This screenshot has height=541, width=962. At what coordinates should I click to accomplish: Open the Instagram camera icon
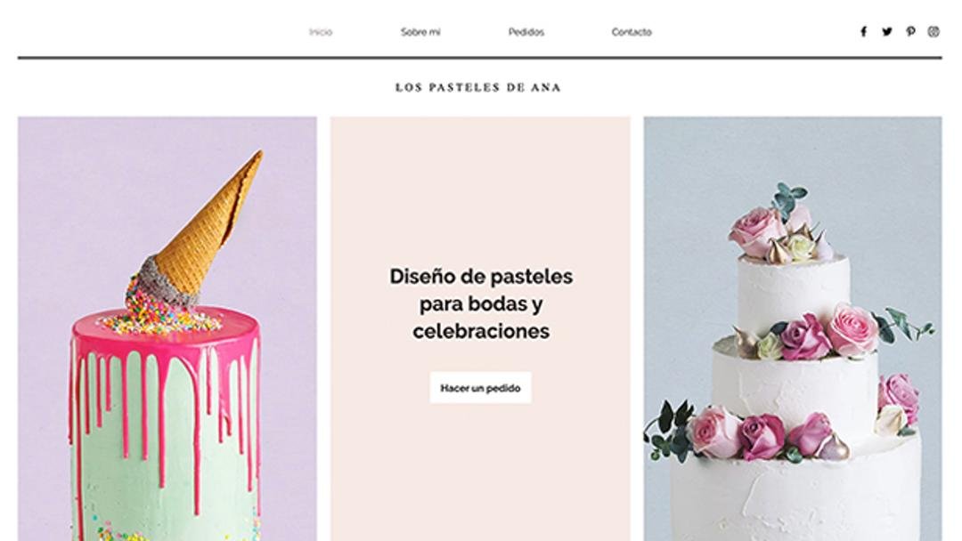[933, 32]
